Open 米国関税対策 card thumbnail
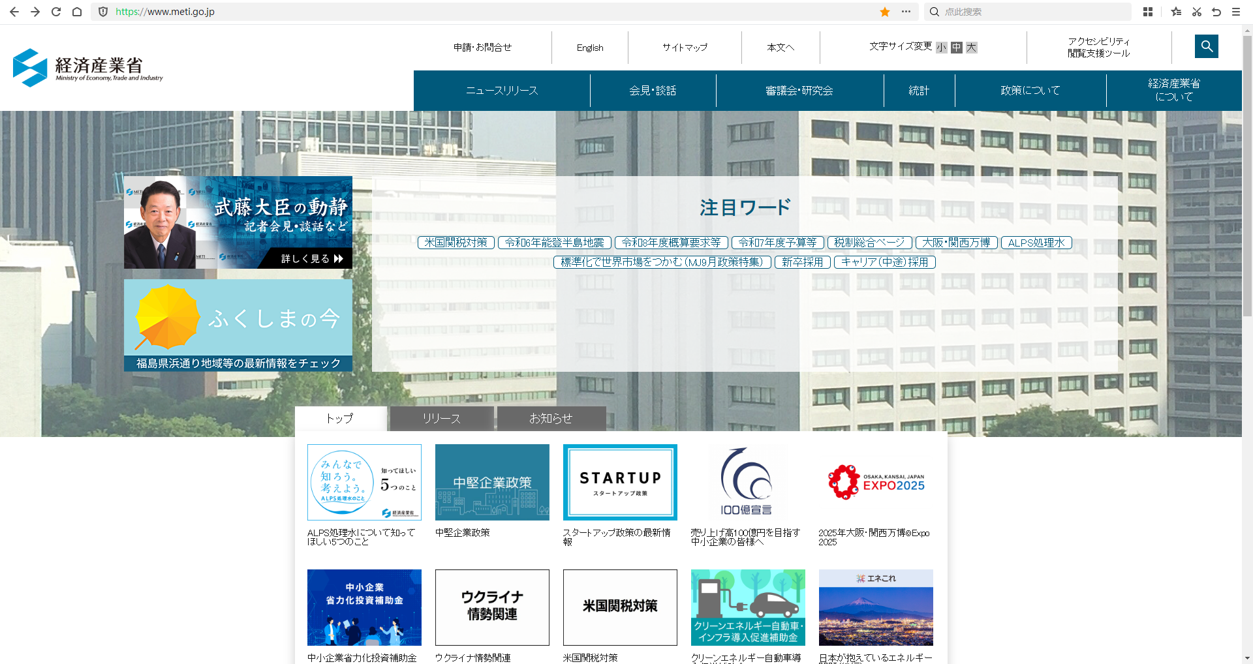The width and height of the screenshot is (1253, 664). [620, 607]
